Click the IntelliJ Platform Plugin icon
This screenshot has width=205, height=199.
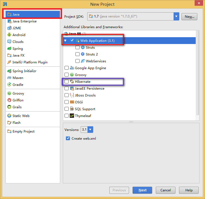click(x=9, y=62)
